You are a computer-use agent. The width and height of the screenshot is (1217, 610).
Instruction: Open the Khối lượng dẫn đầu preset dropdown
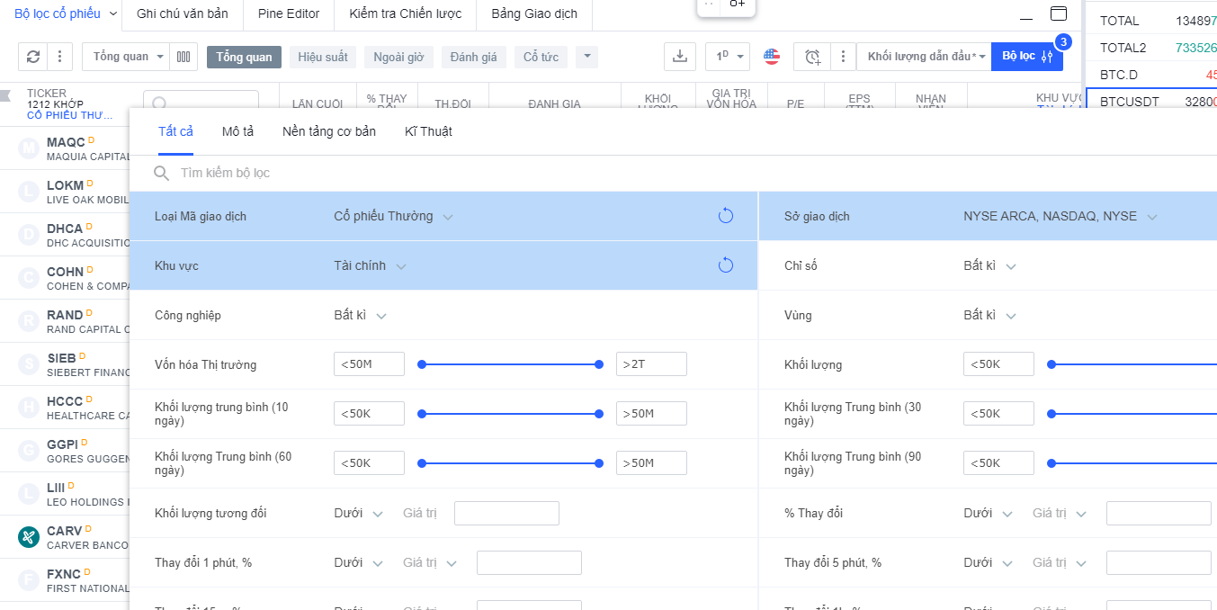[x=923, y=56]
